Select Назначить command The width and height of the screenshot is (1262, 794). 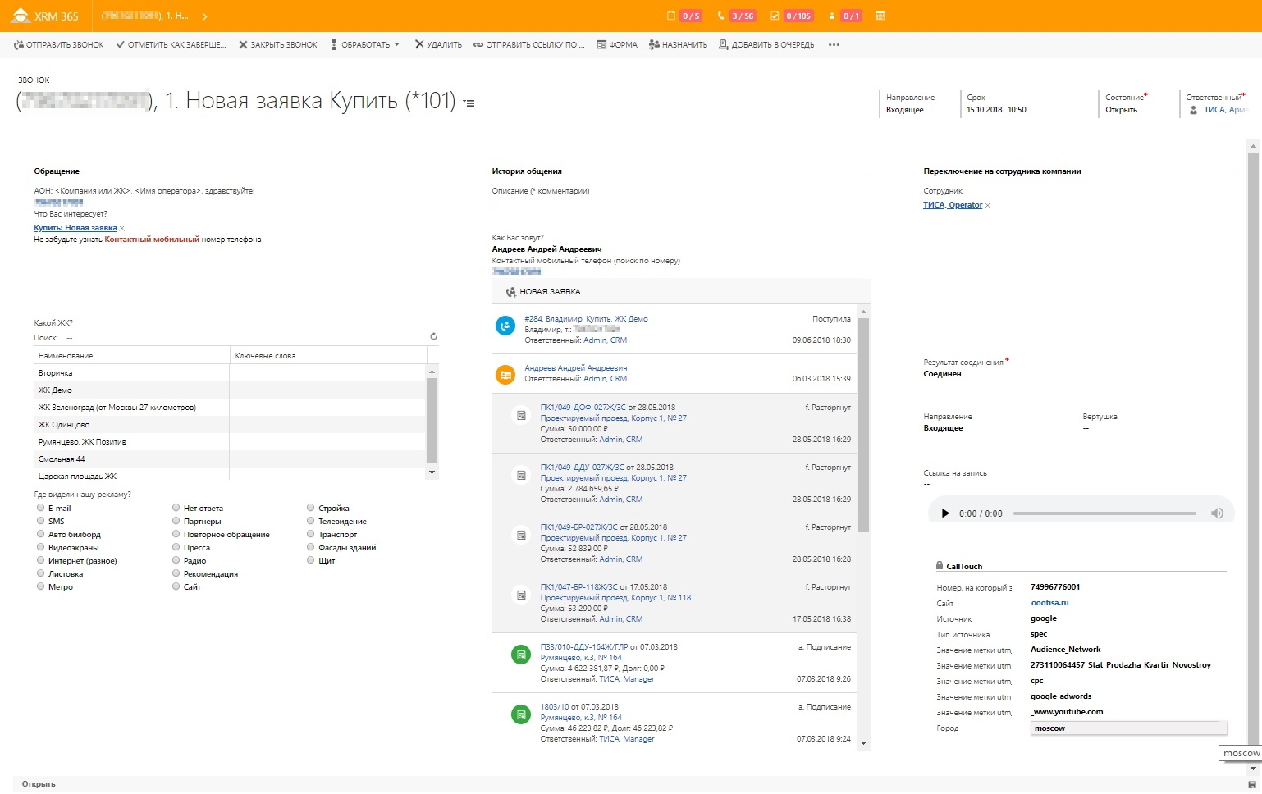coord(678,45)
